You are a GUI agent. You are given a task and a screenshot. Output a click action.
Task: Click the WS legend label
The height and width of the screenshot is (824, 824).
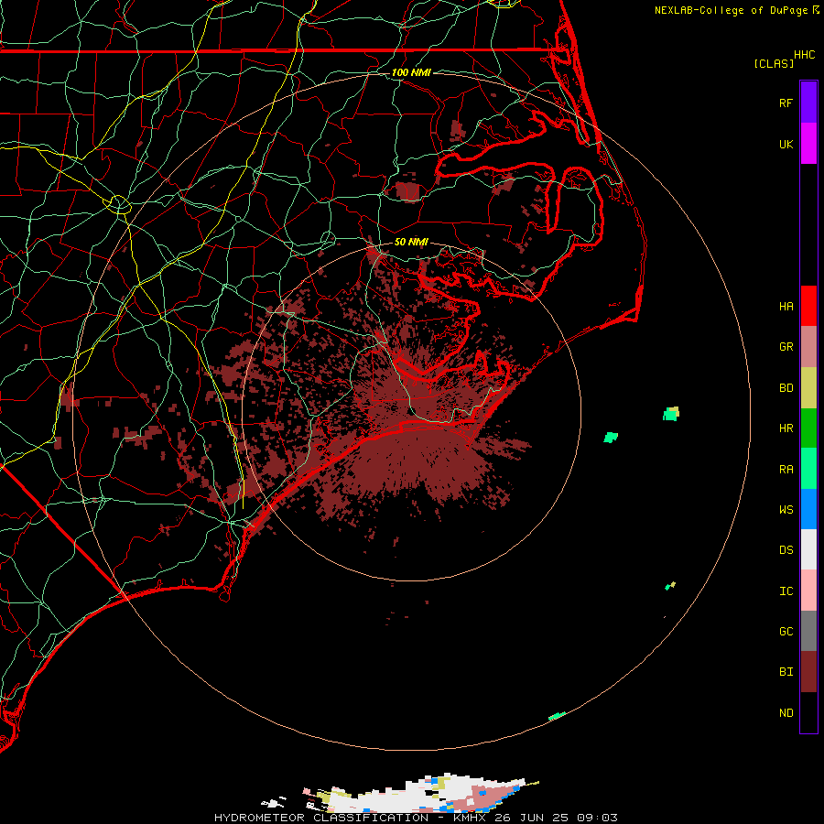[x=786, y=510]
